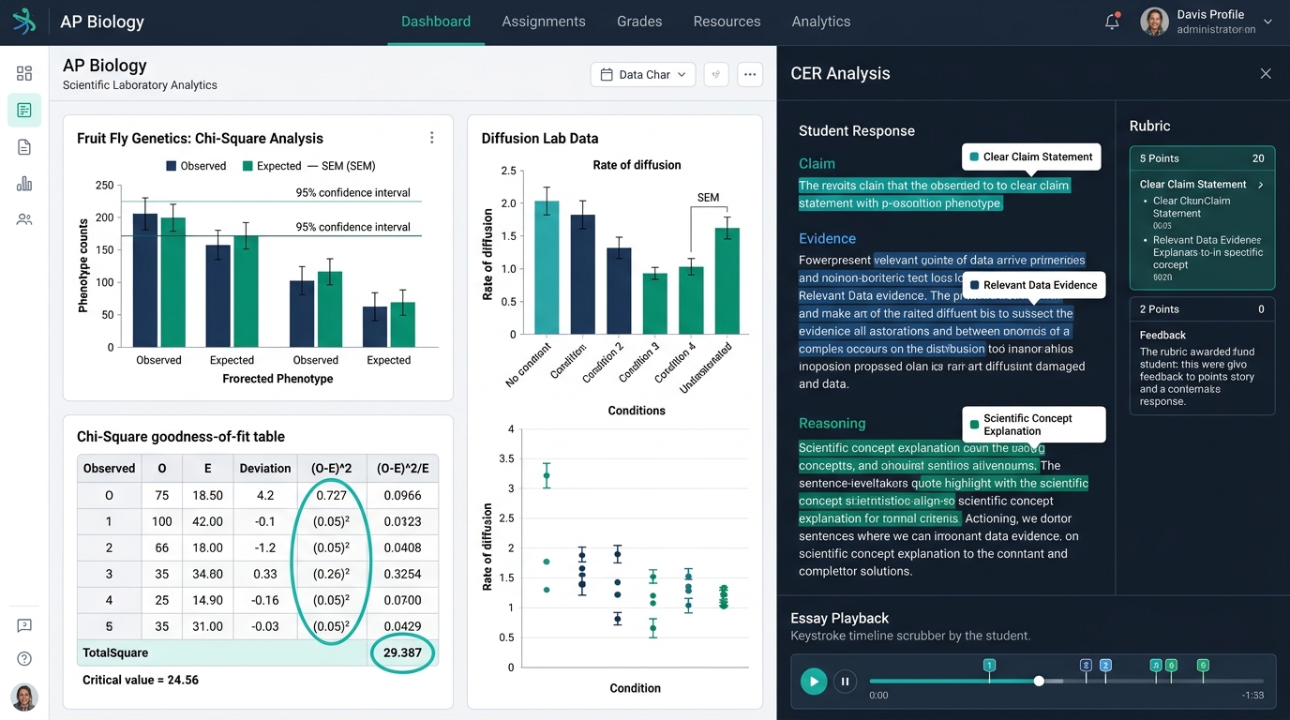This screenshot has width=1290, height=720.
Task: Open the Fruit Fly Genetics card options menu
Action: [x=432, y=138]
